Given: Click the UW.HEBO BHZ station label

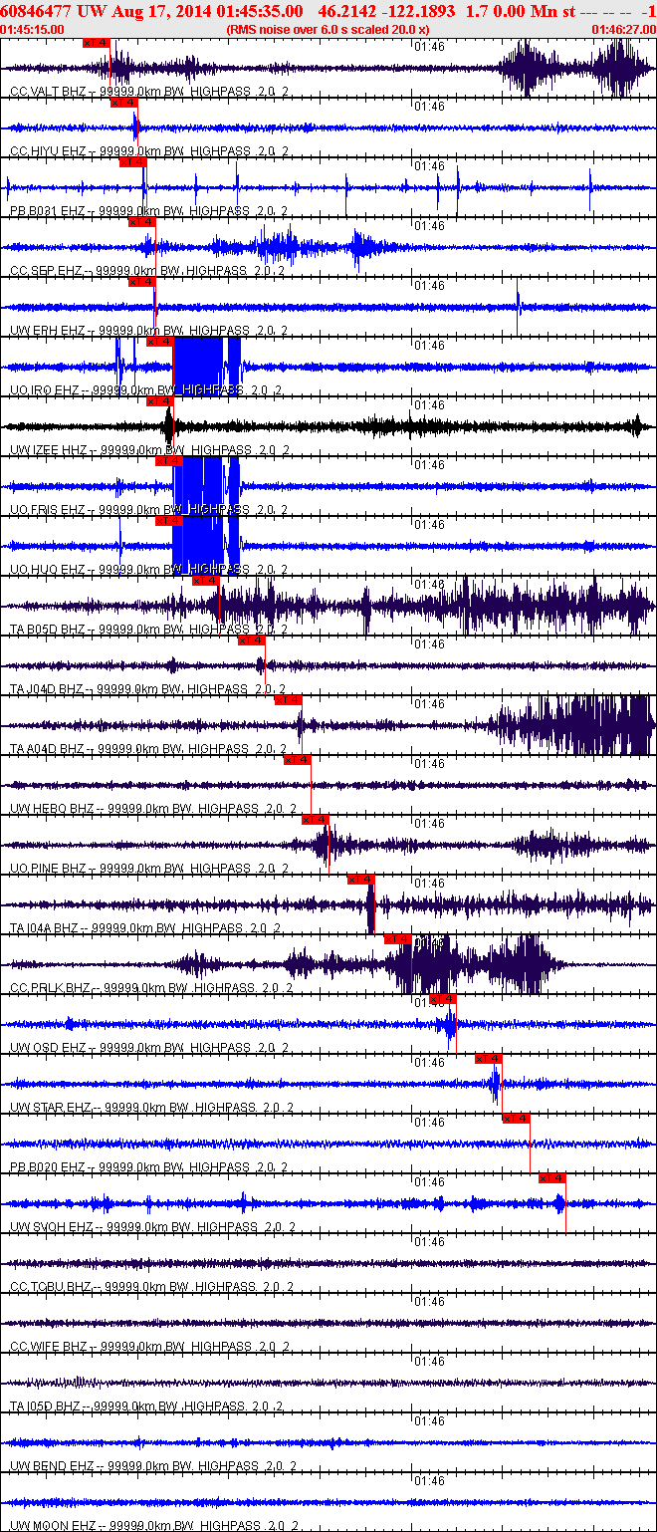Looking at the screenshot, I should coord(52,809).
